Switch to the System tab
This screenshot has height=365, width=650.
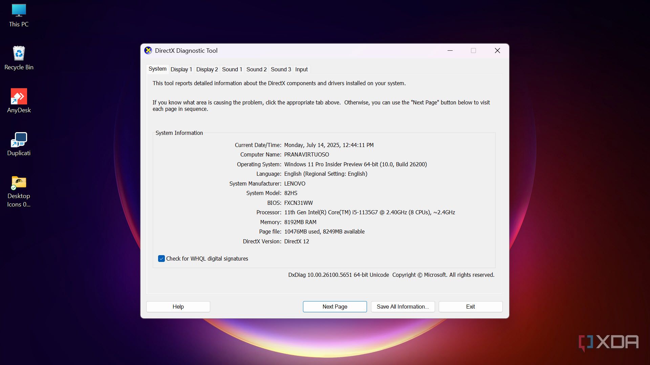click(x=157, y=69)
